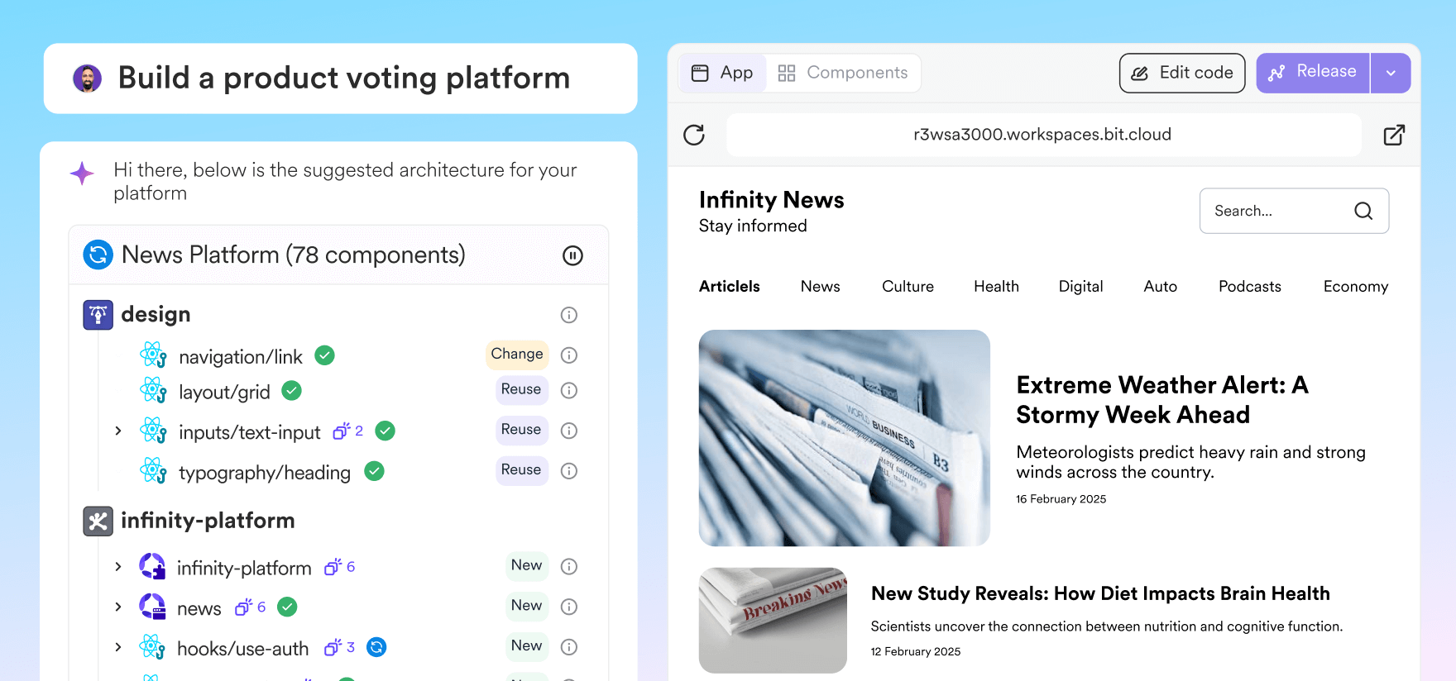
Task: Select the Health nav item
Action: (x=996, y=286)
